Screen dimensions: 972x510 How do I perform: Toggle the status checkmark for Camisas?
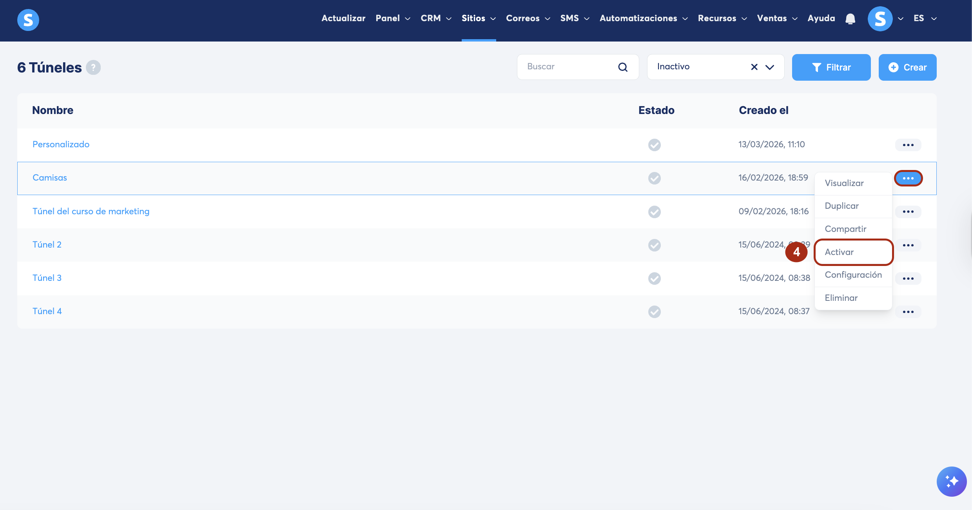[654, 178]
